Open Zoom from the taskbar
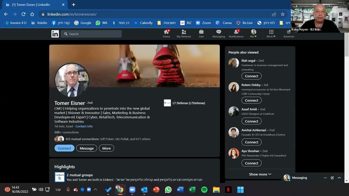Image resolution: width=349 pixels, height=196 pixels. pos(132,189)
